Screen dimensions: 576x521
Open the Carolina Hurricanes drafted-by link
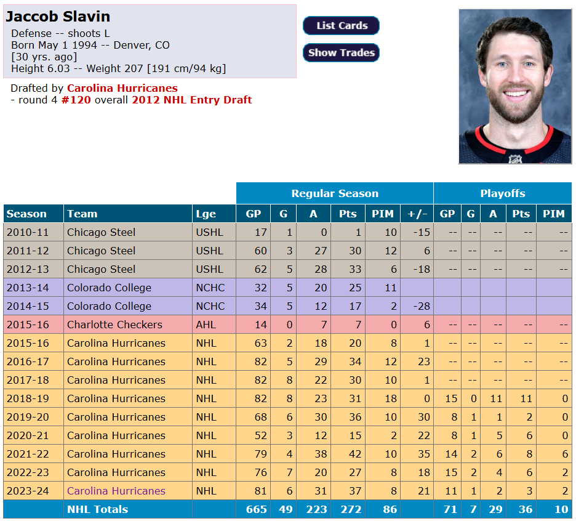coord(122,88)
